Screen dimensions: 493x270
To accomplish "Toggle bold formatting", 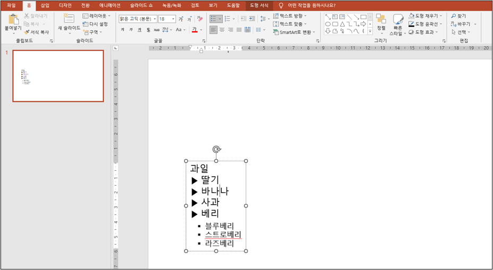I will pyautogui.click(x=123, y=30).
